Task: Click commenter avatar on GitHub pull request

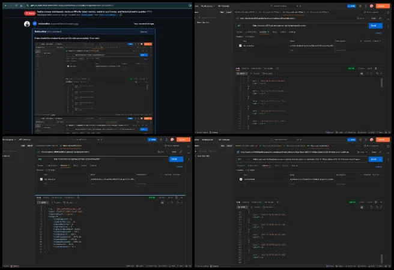Action: tap(26, 23)
